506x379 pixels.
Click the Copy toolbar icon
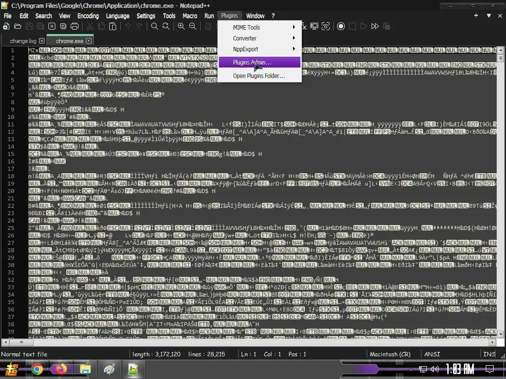[101, 27]
